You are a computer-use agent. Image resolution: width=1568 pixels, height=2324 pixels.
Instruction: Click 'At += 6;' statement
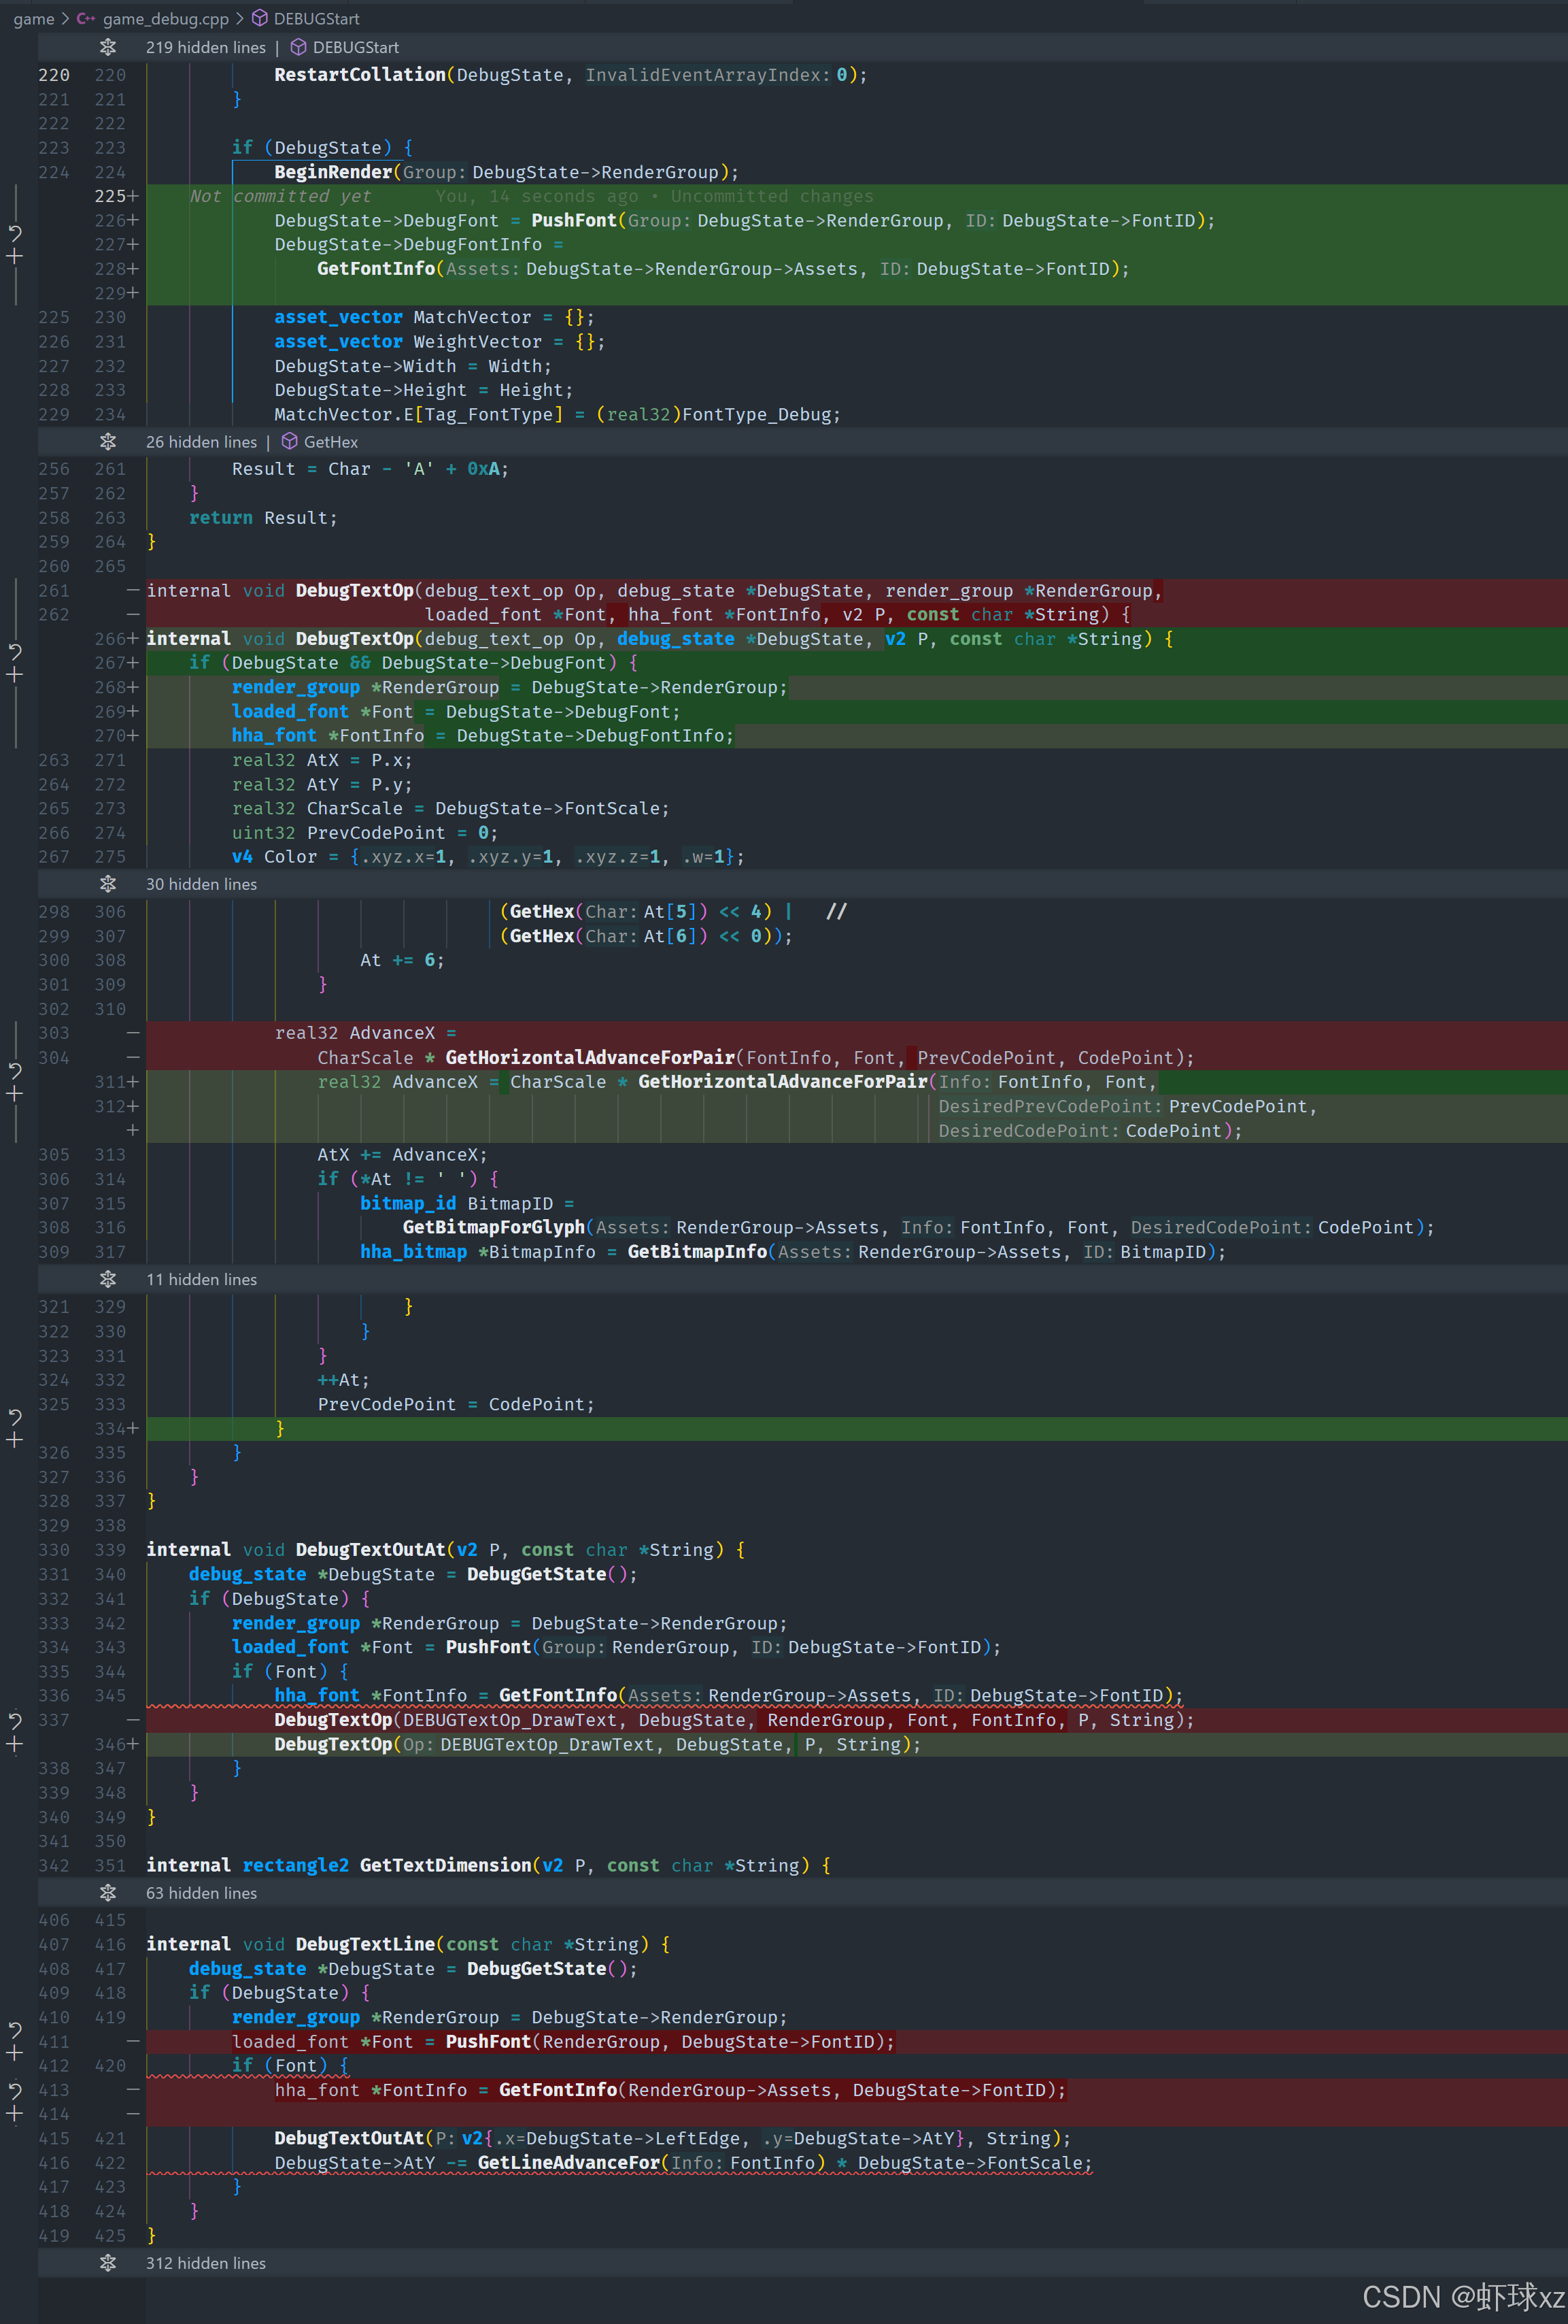pyautogui.click(x=402, y=960)
